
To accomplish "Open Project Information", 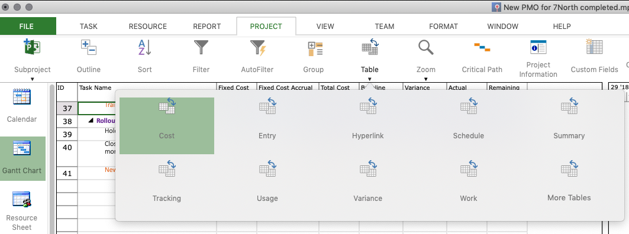I will click(x=538, y=58).
